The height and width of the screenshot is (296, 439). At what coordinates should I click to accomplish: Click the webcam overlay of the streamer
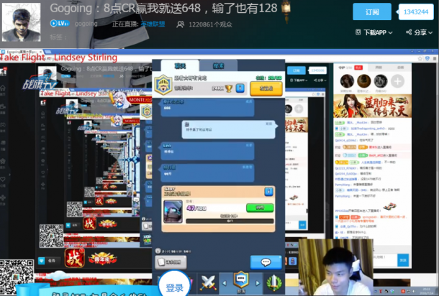tap(335, 267)
